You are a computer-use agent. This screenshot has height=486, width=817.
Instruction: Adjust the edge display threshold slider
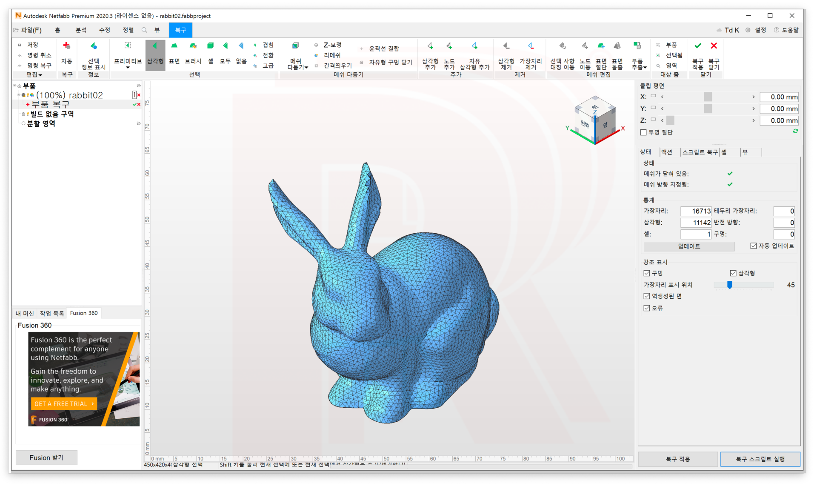click(729, 285)
